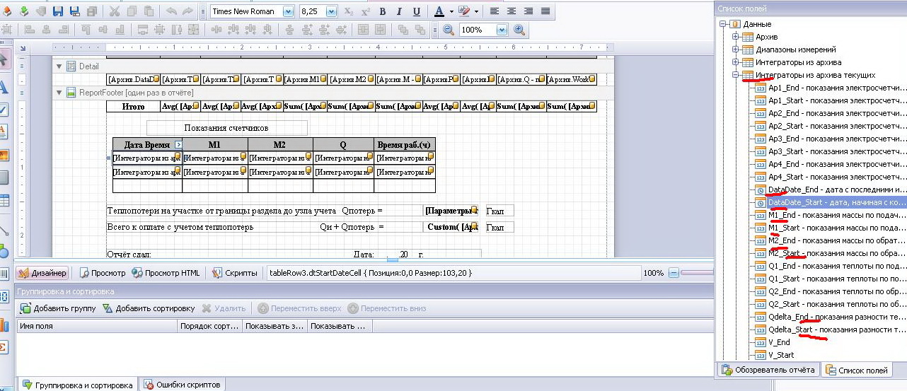The width and height of the screenshot is (907, 391).
Task: Click the send to back icon
Action: [x=420, y=30]
